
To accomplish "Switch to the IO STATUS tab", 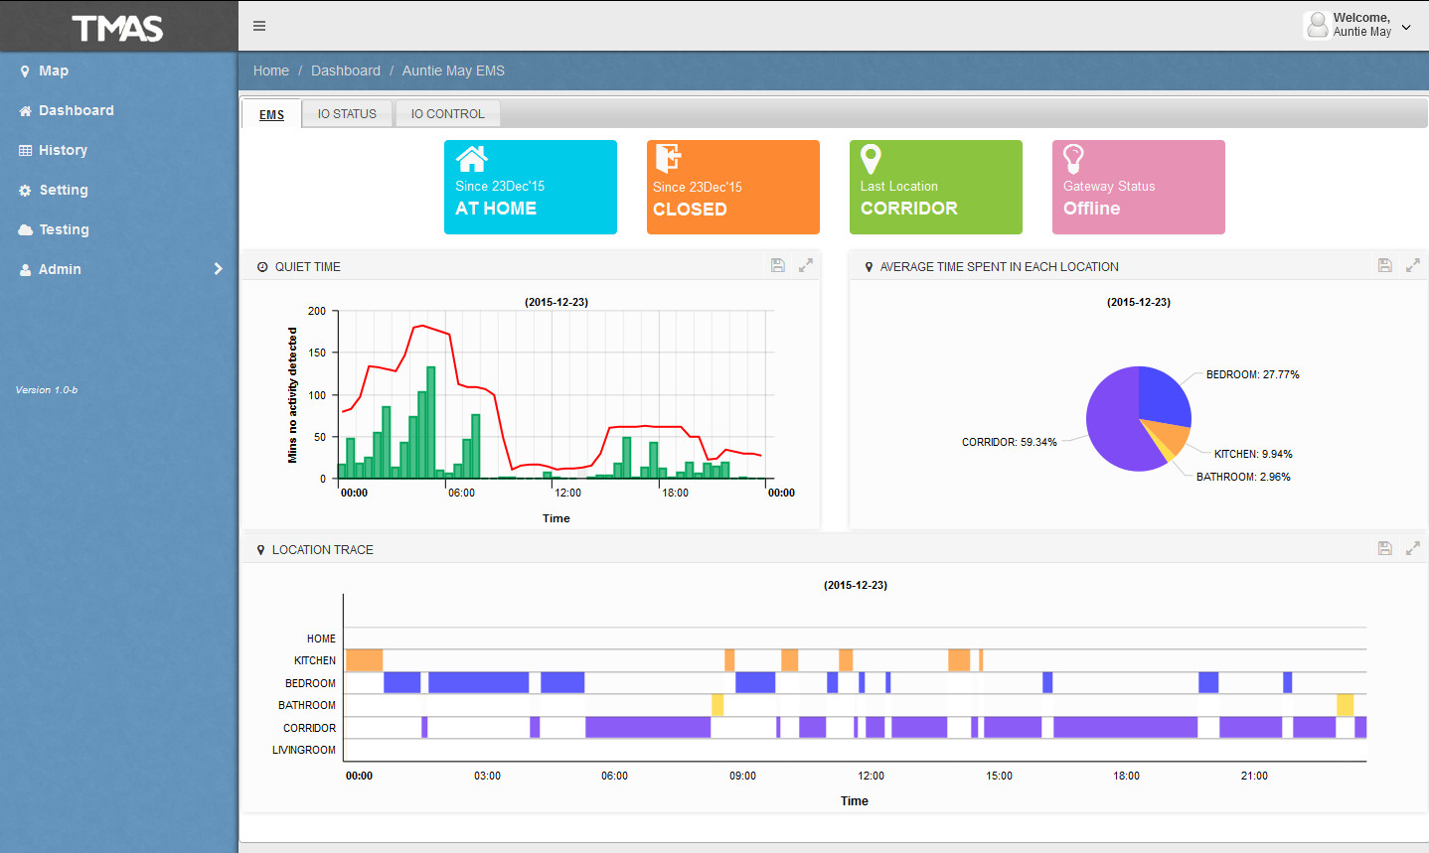I will click(347, 114).
